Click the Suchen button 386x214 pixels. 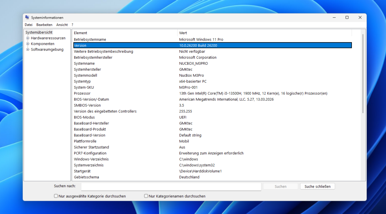(280, 187)
